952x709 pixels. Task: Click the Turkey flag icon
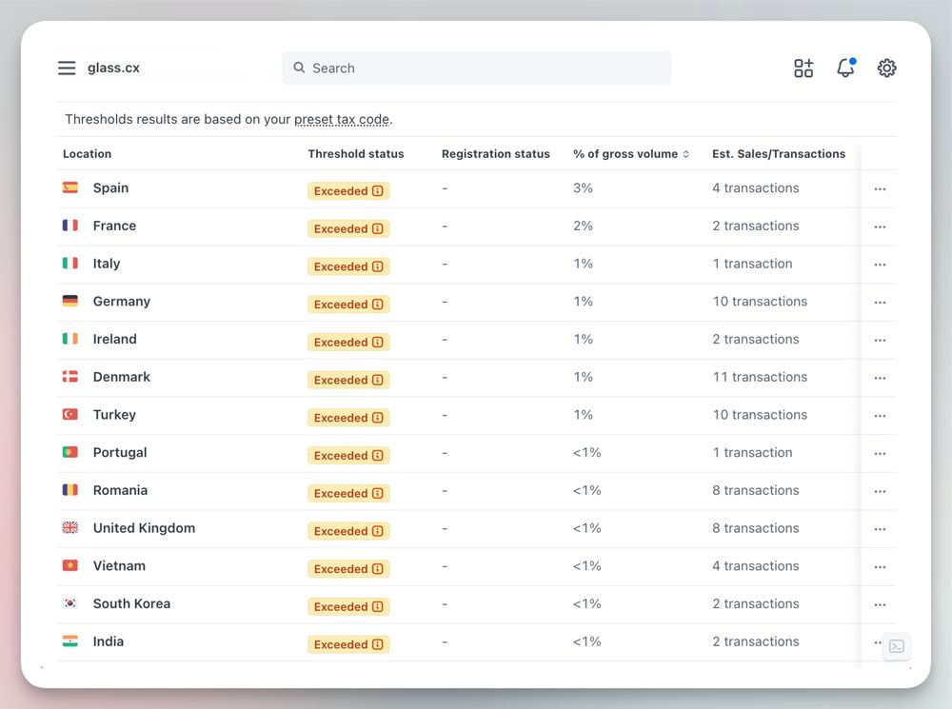point(70,415)
